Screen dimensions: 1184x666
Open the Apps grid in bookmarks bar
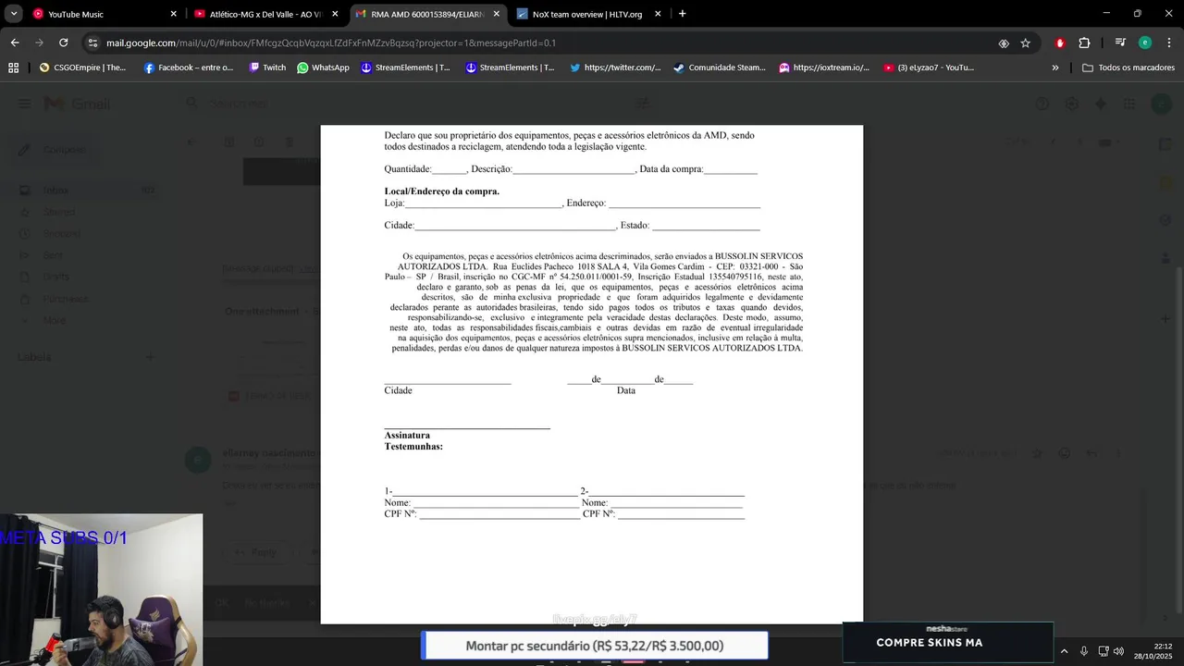point(13,68)
